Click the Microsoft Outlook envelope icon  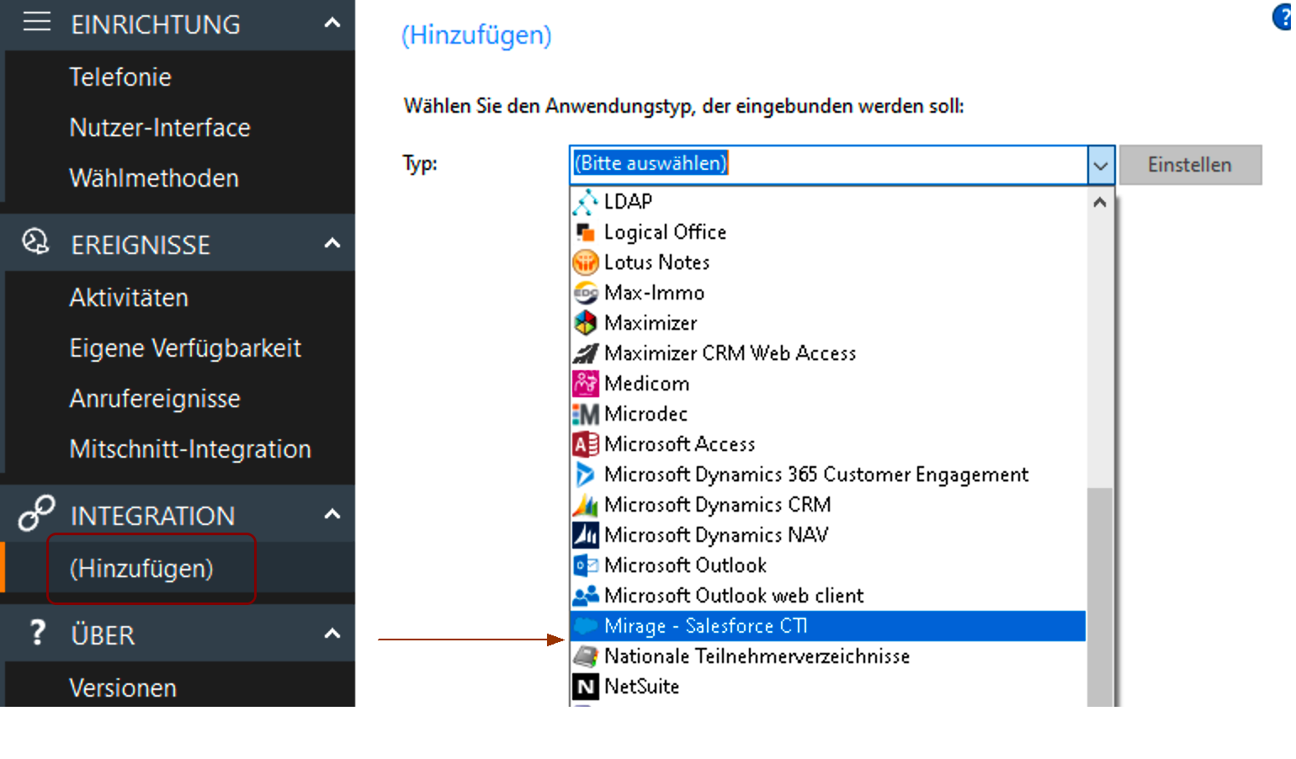[585, 565]
